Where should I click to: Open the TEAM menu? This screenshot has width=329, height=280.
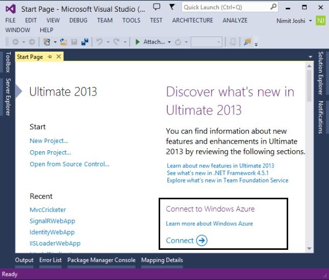(105, 20)
